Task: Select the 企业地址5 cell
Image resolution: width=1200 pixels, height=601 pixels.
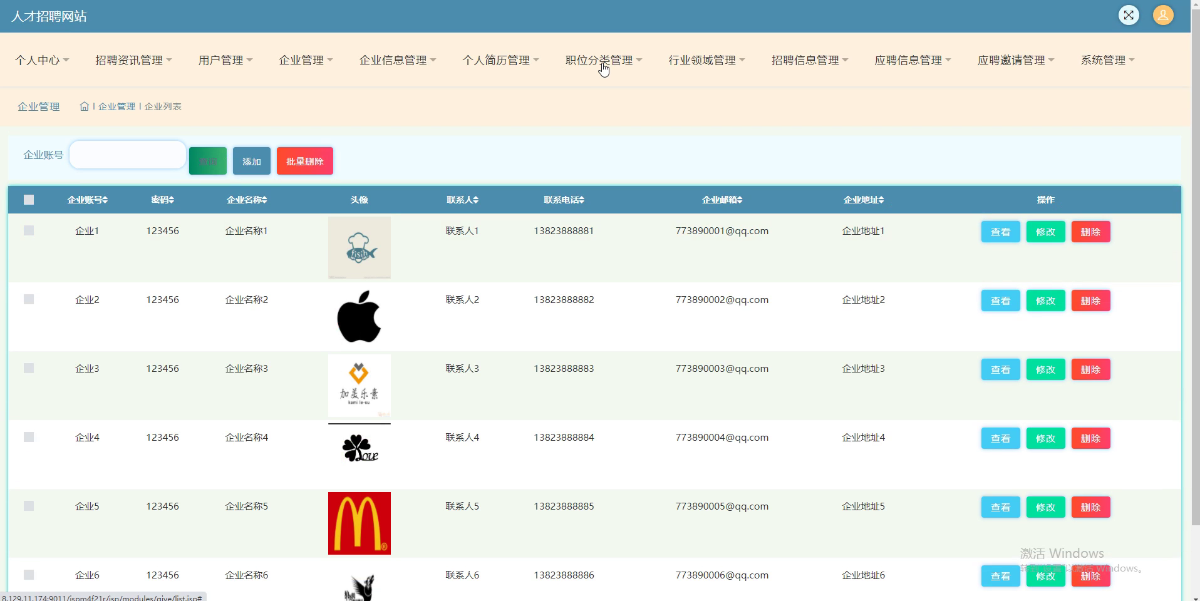Action: click(863, 506)
